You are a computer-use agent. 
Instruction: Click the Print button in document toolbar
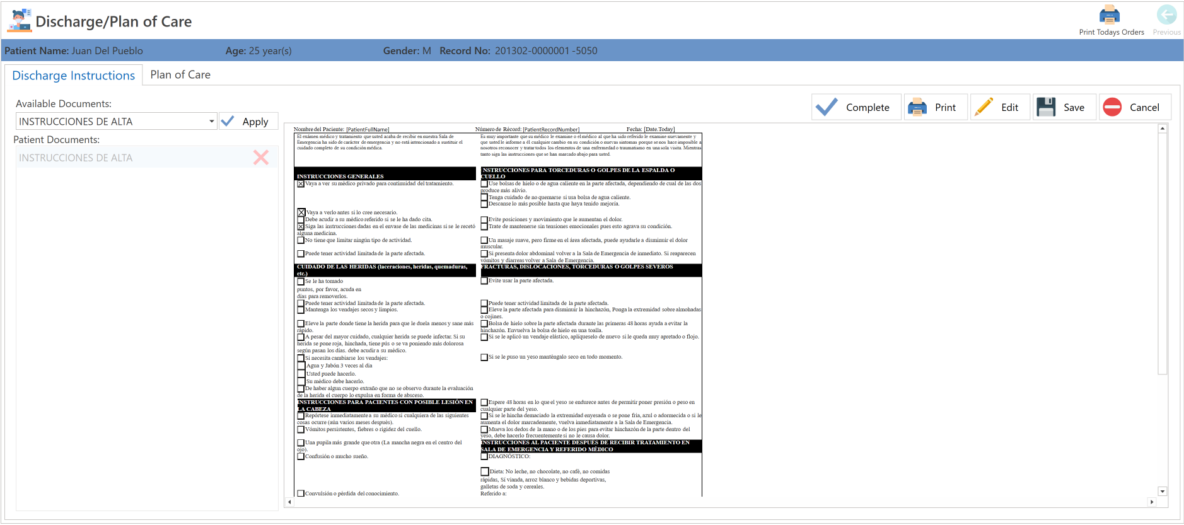click(x=936, y=107)
